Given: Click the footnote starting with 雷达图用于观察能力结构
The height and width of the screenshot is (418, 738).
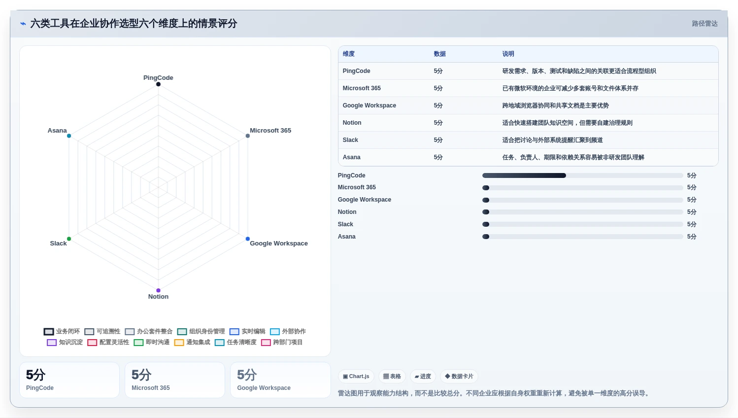Looking at the screenshot, I should tap(494, 393).
